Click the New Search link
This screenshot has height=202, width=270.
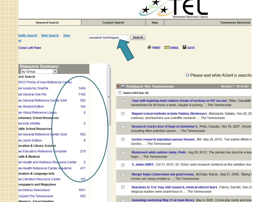(50, 36)
